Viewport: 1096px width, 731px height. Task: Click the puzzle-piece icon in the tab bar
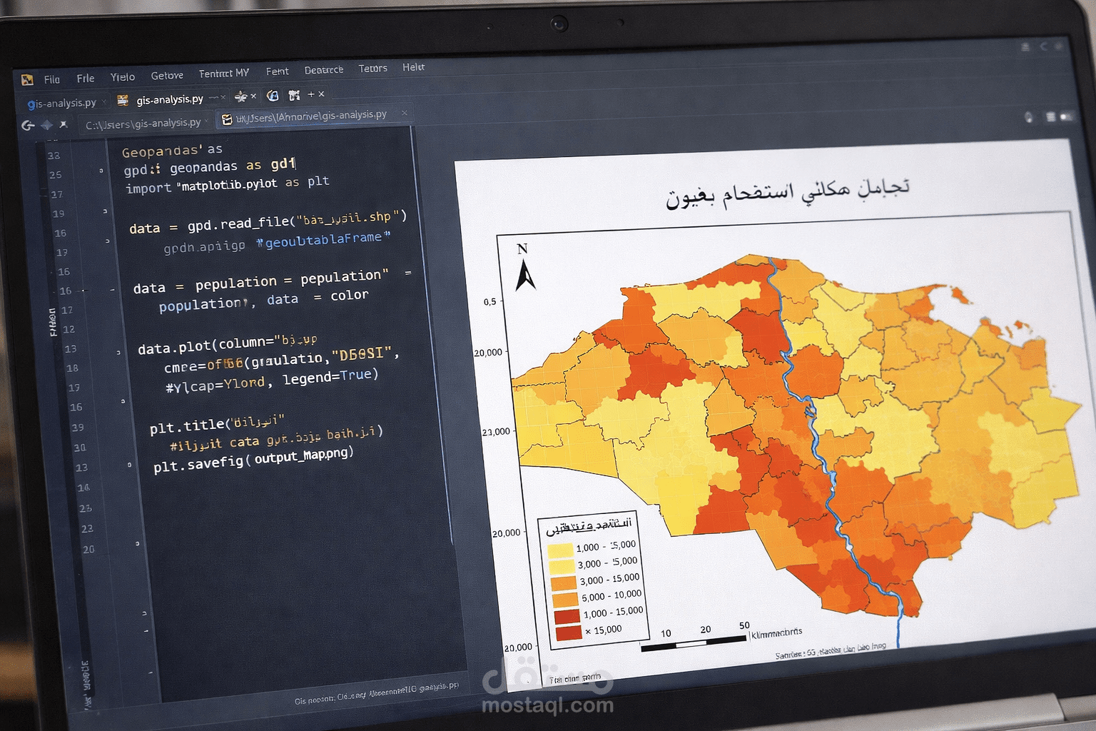click(x=294, y=95)
